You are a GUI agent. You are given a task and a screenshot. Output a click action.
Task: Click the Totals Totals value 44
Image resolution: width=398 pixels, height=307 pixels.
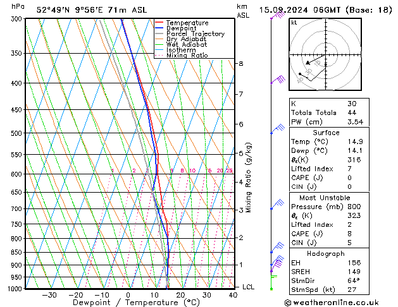pyautogui.click(x=352, y=112)
